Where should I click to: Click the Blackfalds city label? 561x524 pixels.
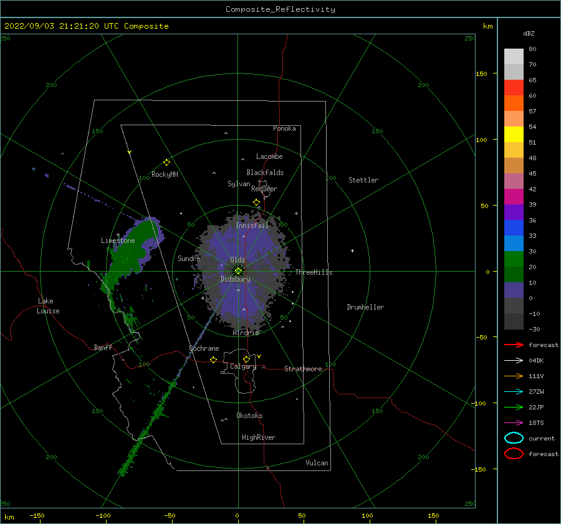[265, 173]
